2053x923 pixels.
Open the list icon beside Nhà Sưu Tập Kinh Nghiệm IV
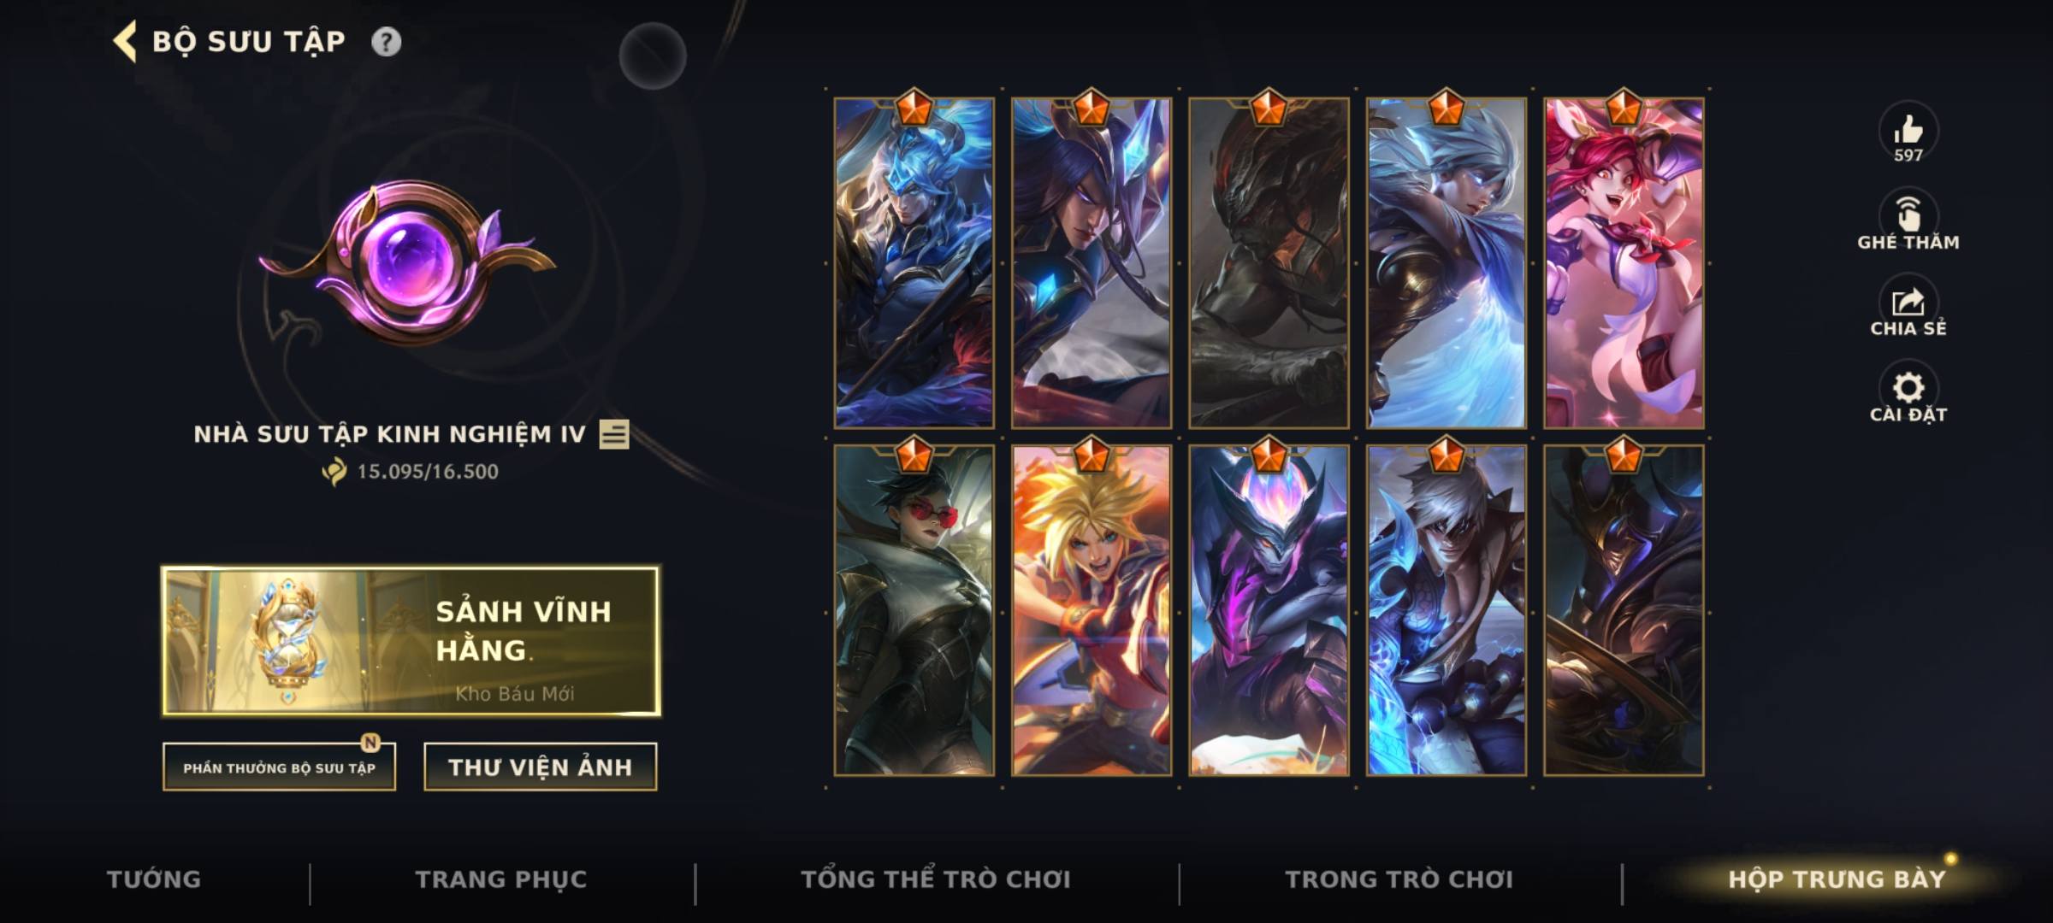tap(614, 434)
